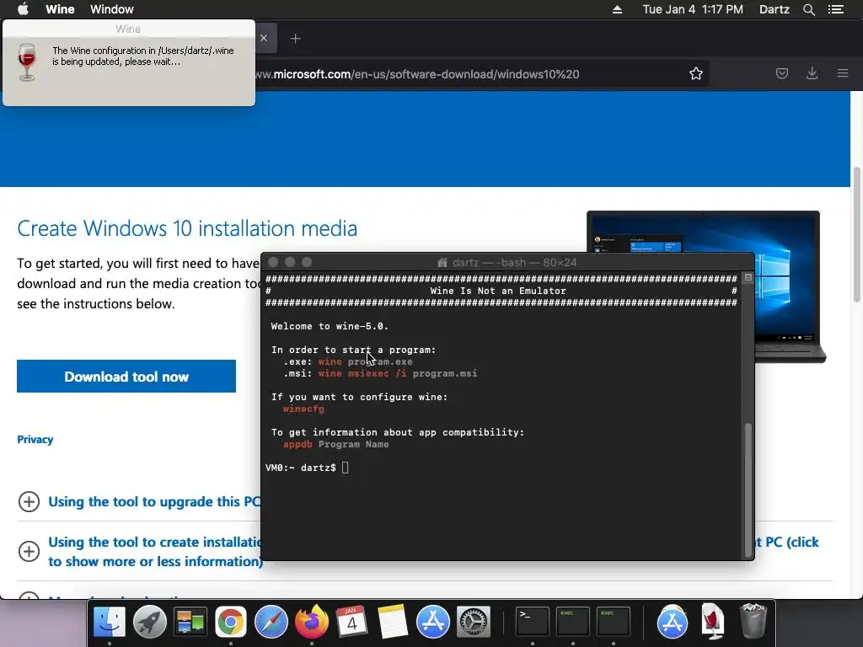Open Firefox downloads arrow icon

[x=812, y=73]
